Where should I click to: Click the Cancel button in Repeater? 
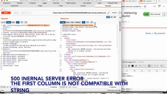(16, 13)
